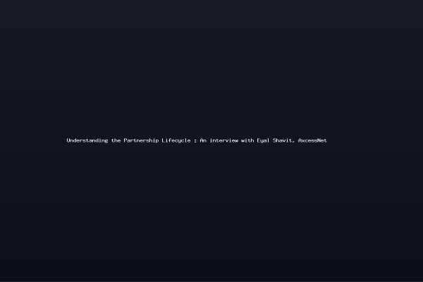423x282 pixels.
Task: Click the word "with" in the title
Action: [x=247, y=140]
